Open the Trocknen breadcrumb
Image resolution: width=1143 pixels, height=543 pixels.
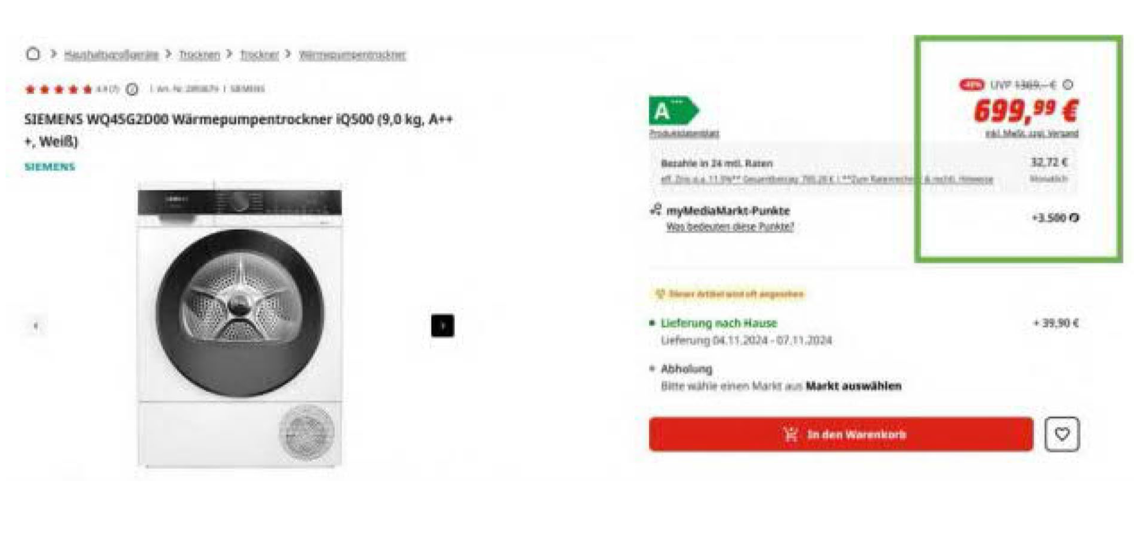[x=199, y=55]
